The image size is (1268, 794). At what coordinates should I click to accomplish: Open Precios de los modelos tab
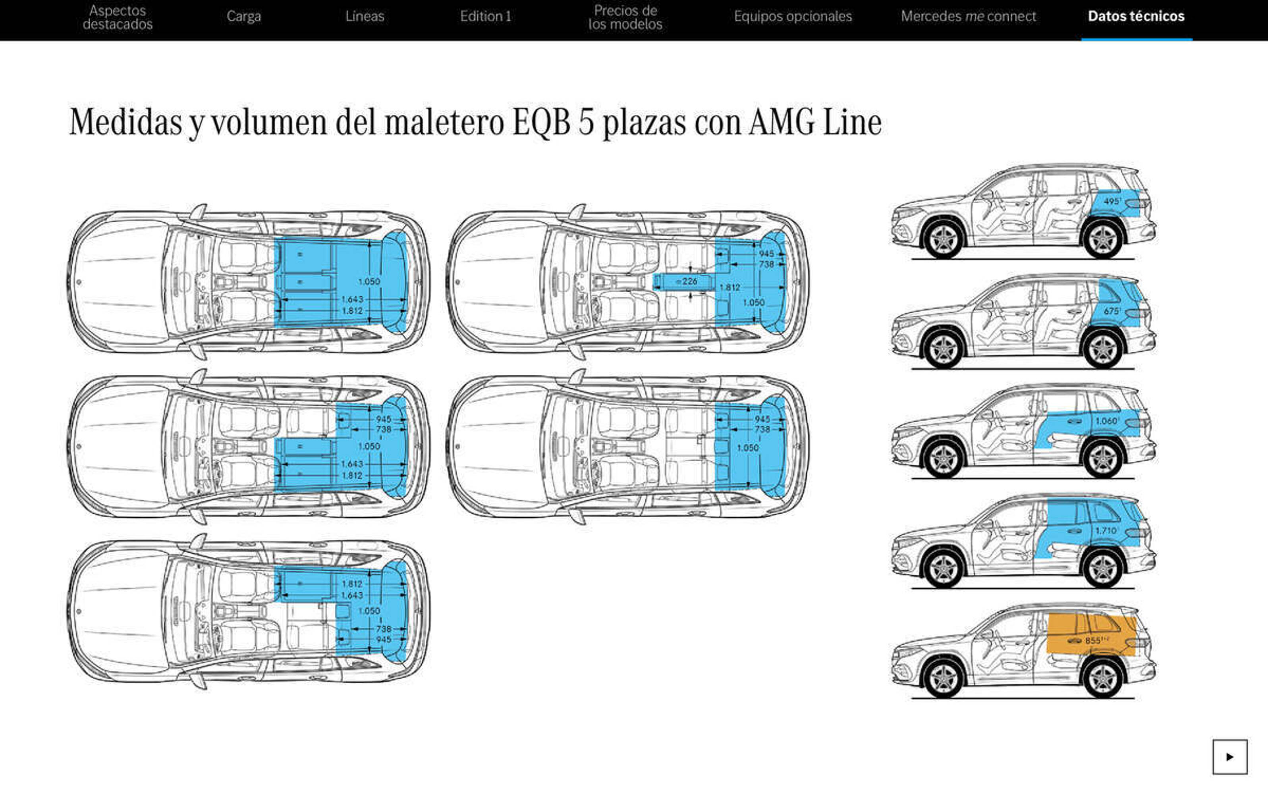point(625,17)
